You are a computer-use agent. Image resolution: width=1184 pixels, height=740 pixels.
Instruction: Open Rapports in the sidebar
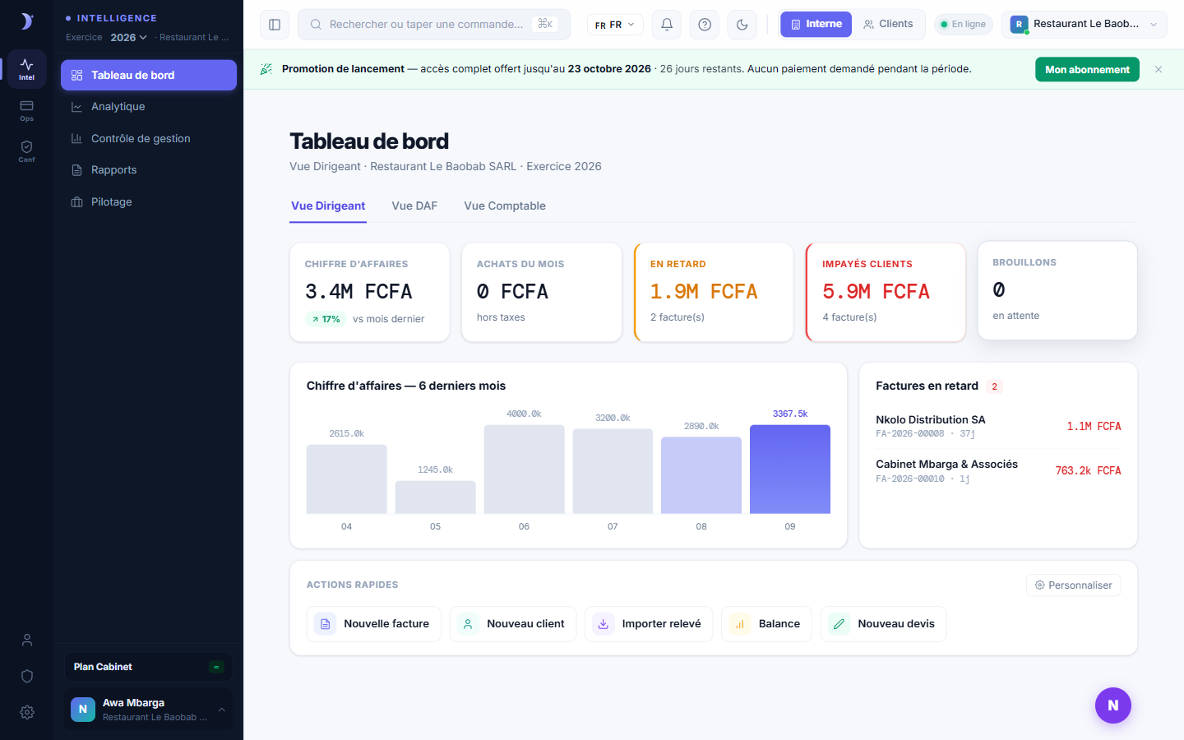click(x=149, y=170)
